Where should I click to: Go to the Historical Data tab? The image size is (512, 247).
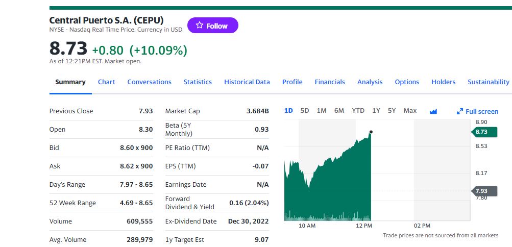247,82
